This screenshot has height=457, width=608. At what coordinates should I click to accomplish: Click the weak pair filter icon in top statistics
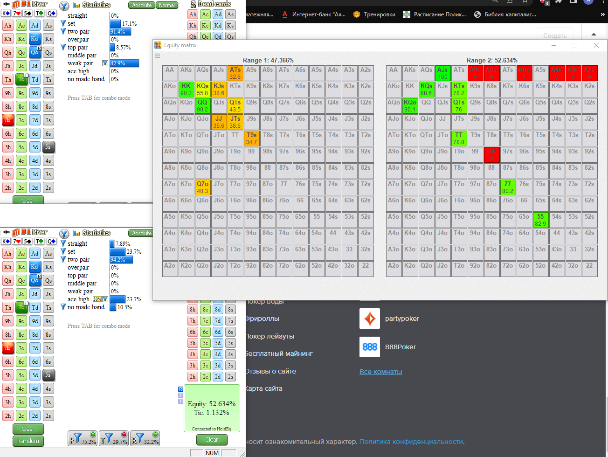pyautogui.click(x=105, y=63)
